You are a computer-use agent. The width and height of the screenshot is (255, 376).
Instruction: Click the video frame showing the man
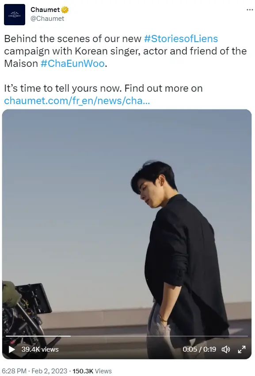click(127, 234)
